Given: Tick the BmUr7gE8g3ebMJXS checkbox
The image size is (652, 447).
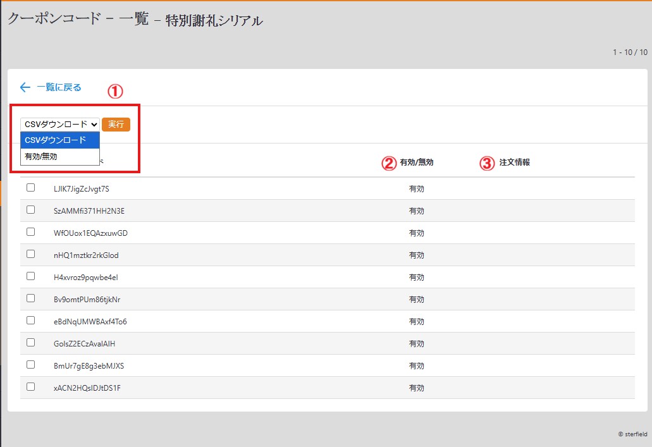Looking at the screenshot, I should 30,365.
